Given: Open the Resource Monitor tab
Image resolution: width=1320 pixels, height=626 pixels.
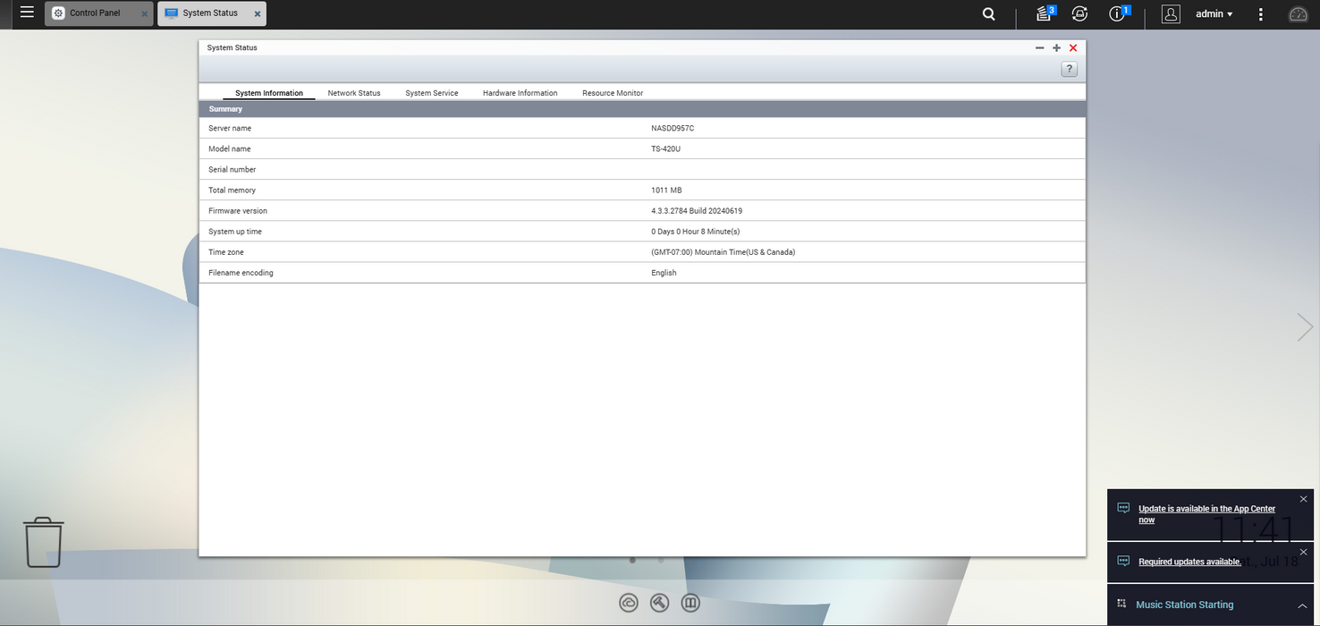Looking at the screenshot, I should tap(613, 93).
